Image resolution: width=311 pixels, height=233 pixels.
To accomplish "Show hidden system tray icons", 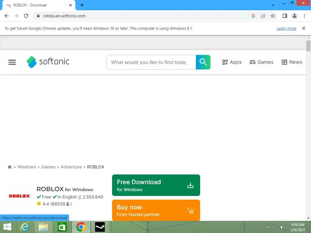I will tap(268, 227).
